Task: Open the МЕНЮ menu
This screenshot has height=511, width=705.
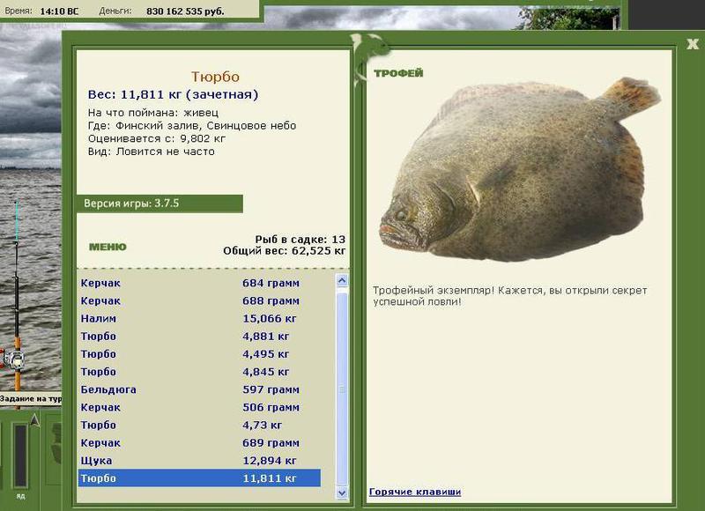Action: click(x=108, y=247)
